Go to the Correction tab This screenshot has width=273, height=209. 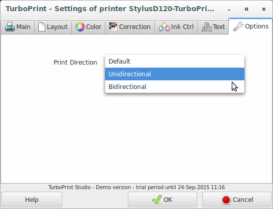[x=130, y=27]
